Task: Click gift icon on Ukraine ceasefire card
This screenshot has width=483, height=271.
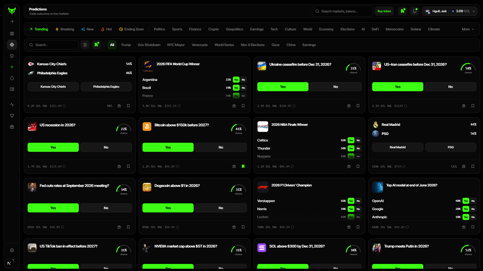Action: tap(349, 106)
